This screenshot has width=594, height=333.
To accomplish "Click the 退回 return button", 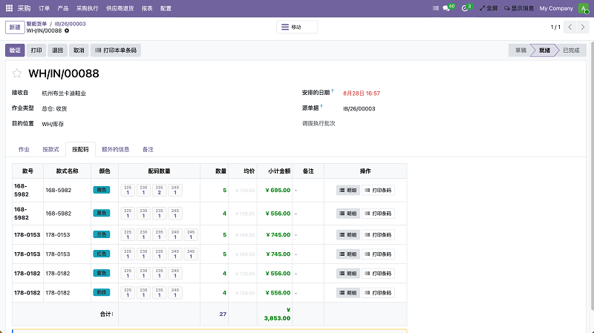I will pyautogui.click(x=58, y=50).
